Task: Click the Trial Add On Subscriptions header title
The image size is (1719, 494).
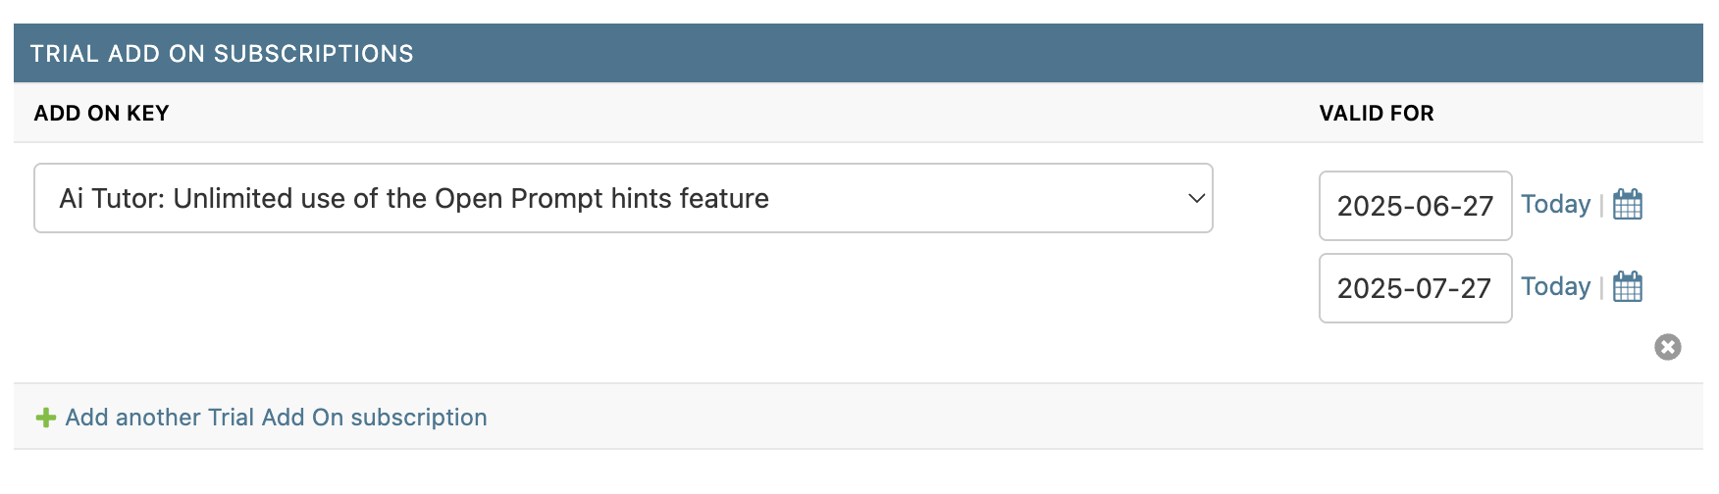Action: [222, 54]
